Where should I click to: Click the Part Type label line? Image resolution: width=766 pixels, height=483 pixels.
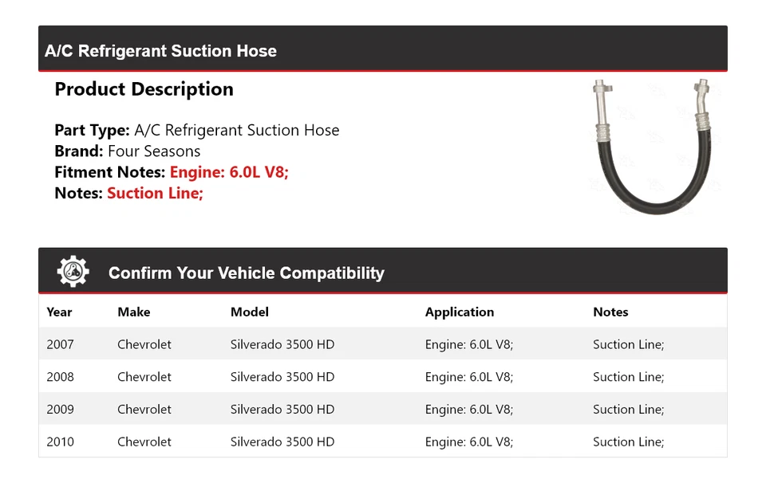click(x=196, y=130)
